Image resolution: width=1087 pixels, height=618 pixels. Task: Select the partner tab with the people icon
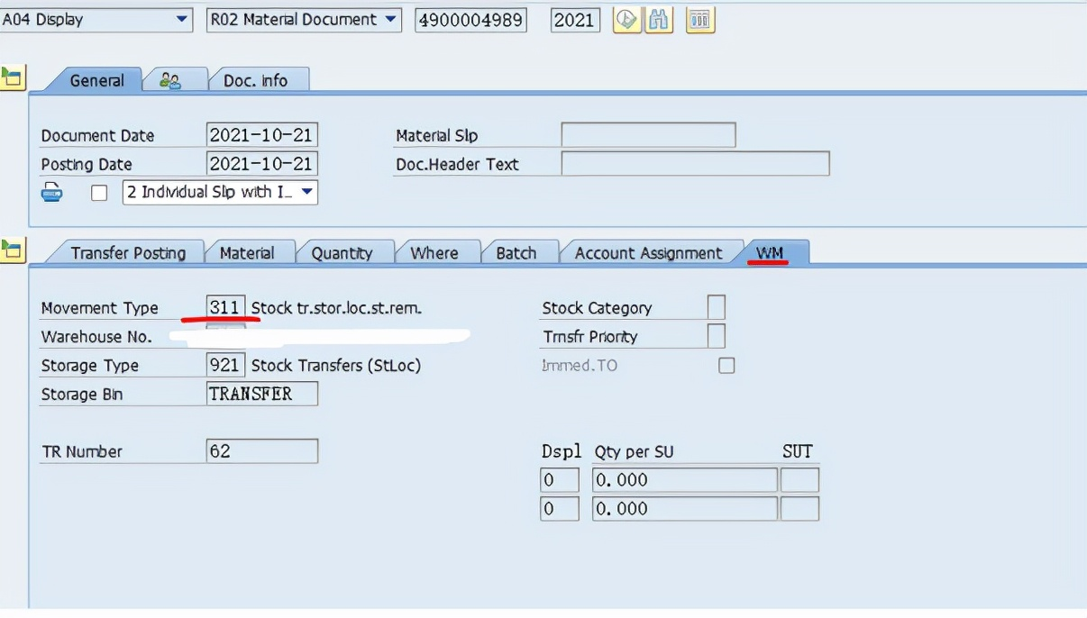pos(174,79)
